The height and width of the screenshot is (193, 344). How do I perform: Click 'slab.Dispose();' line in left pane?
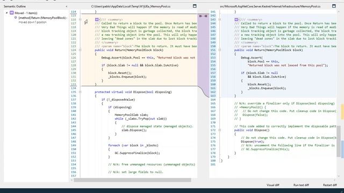point(134,130)
